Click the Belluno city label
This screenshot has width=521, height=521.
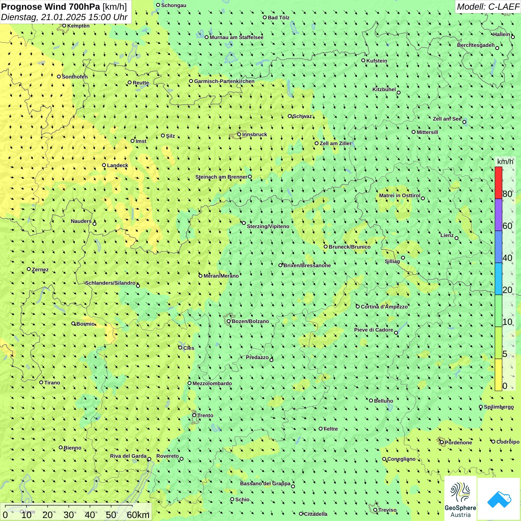tap(383, 401)
